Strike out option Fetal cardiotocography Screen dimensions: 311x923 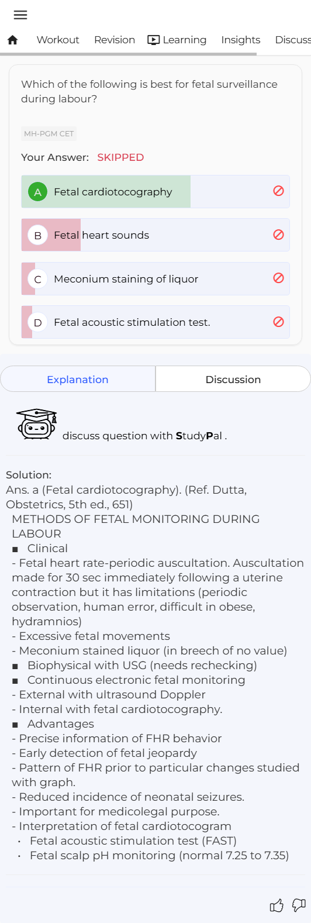pos(279,191)
